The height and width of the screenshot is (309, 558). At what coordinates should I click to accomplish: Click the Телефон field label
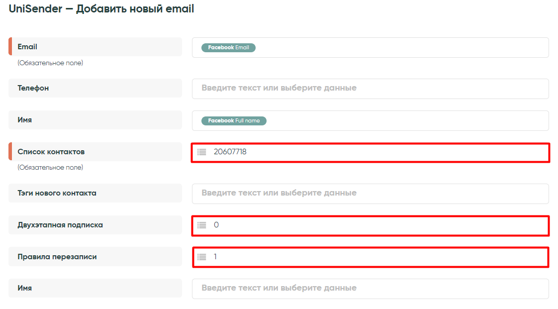(x=33, y=88)
